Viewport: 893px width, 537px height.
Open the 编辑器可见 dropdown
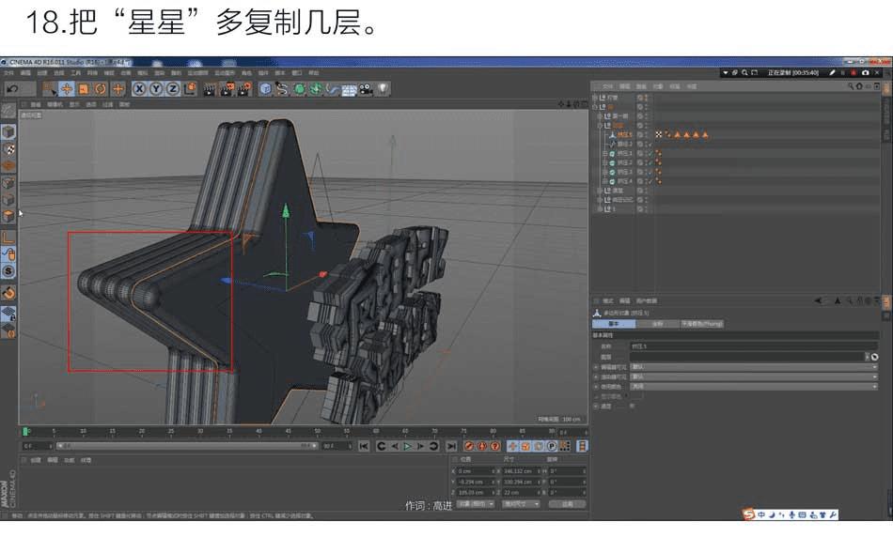pos(754,367)
